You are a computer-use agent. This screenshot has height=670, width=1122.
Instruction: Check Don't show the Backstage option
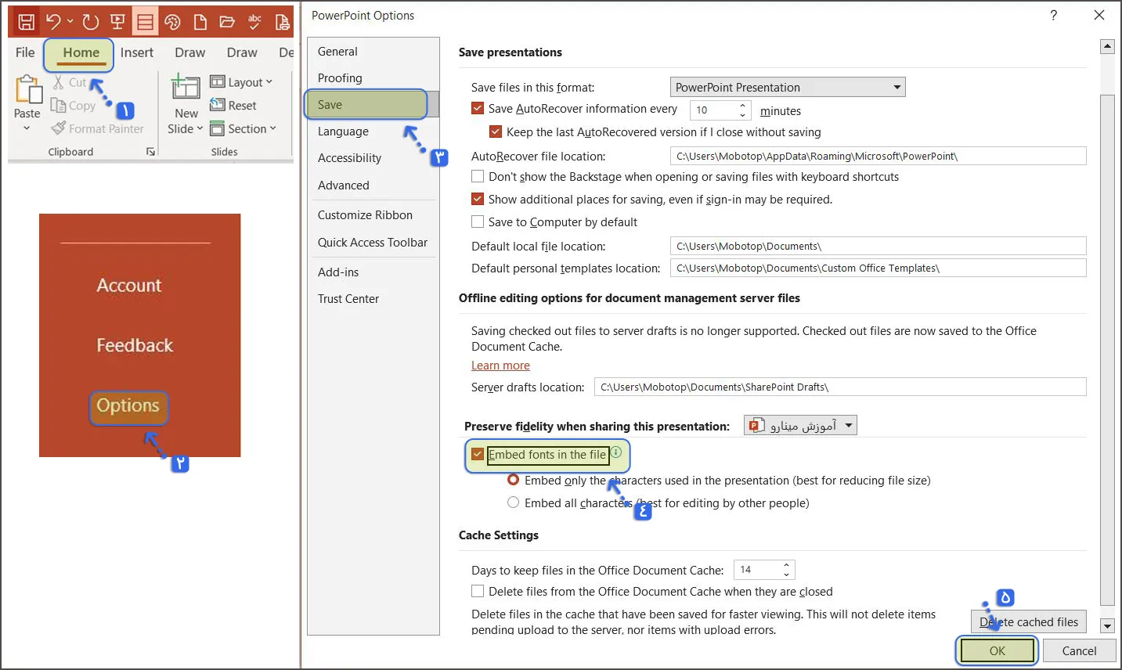(478, 176)
